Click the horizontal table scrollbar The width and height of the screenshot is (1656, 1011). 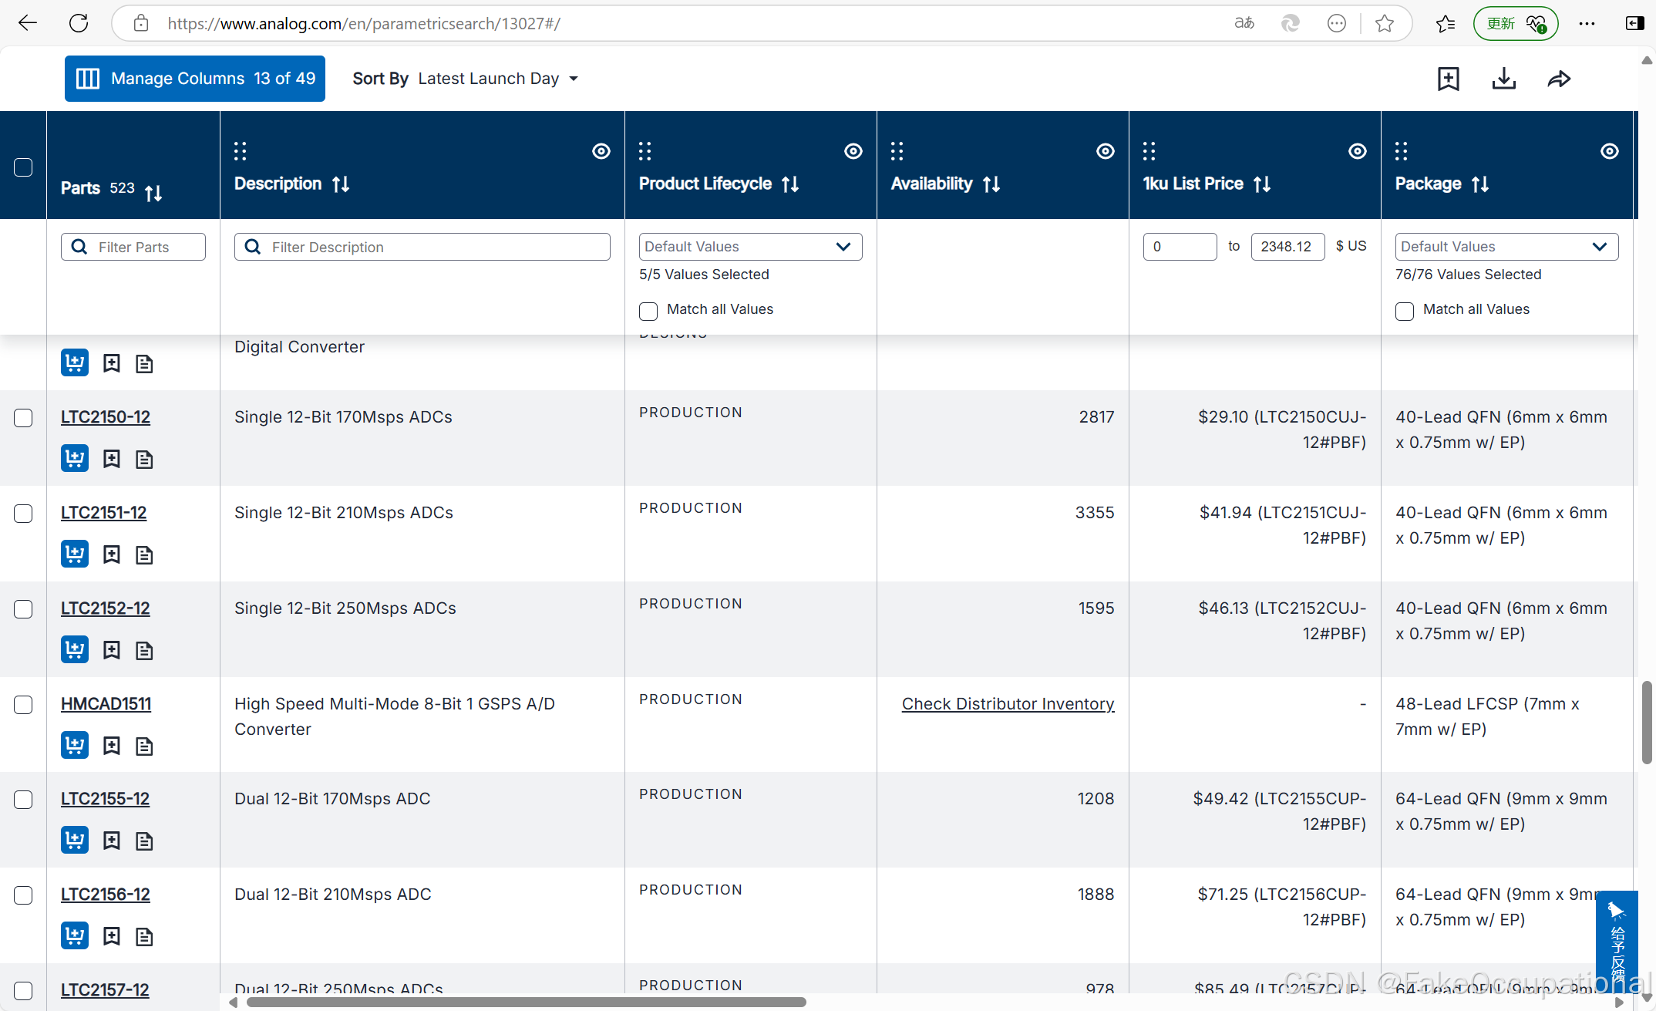coord(526,1002)
